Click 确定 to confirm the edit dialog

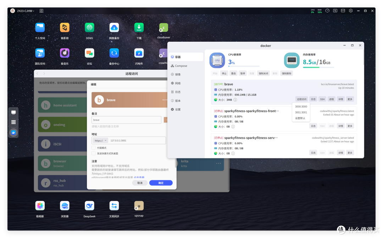(x=161, y=183)
